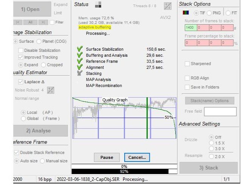Click the 0% stacking progress bar
Screen dimensions: 241x185
(x=124, y=166)
